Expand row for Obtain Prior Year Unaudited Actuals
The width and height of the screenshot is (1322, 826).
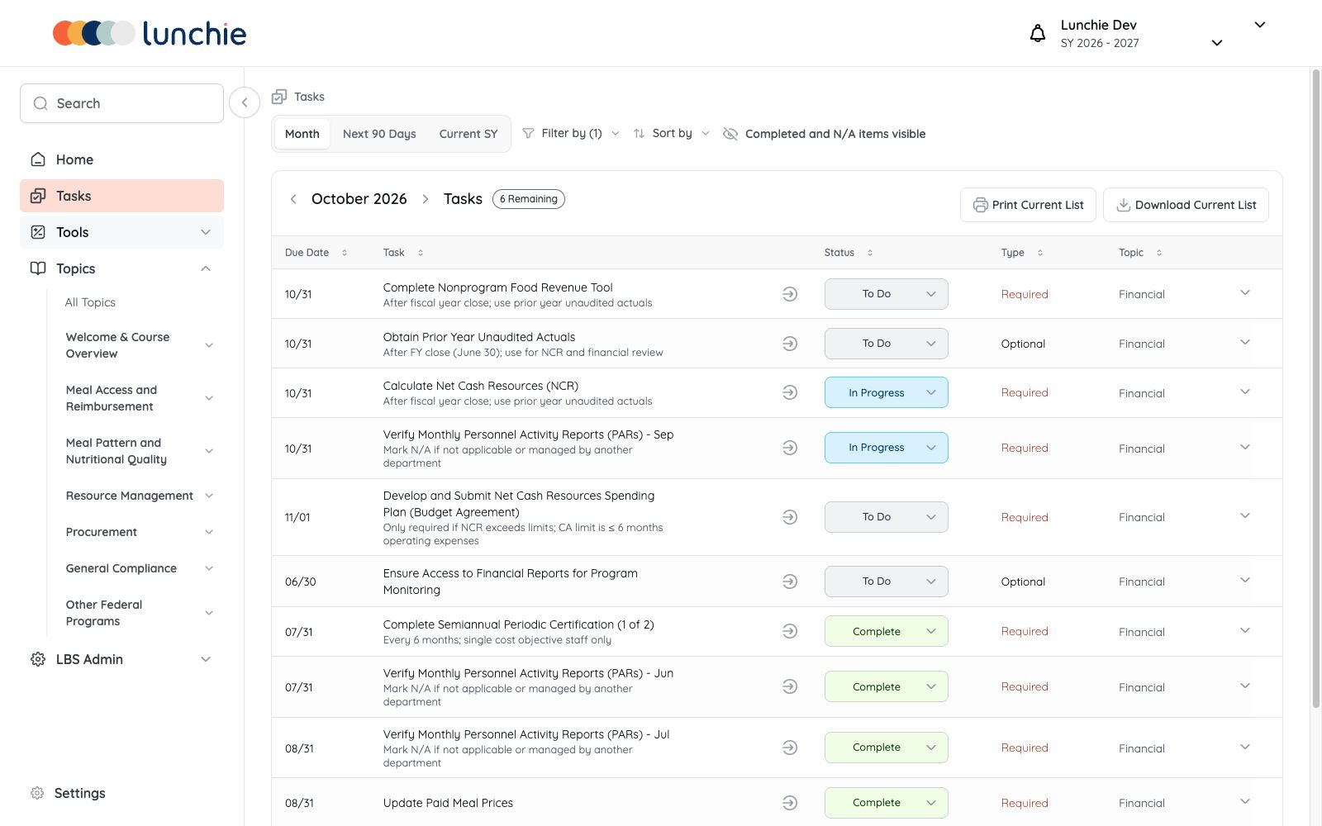[1245, 343]
